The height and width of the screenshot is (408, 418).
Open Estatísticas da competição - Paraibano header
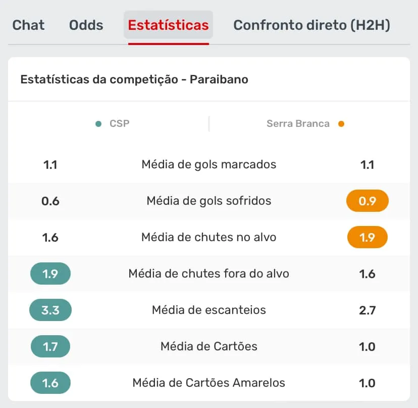[134, 79]
